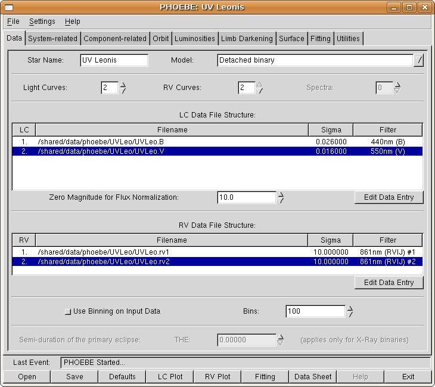Increase the Light Curves count
Screen dimensions: 435x387
pos(123,85)
